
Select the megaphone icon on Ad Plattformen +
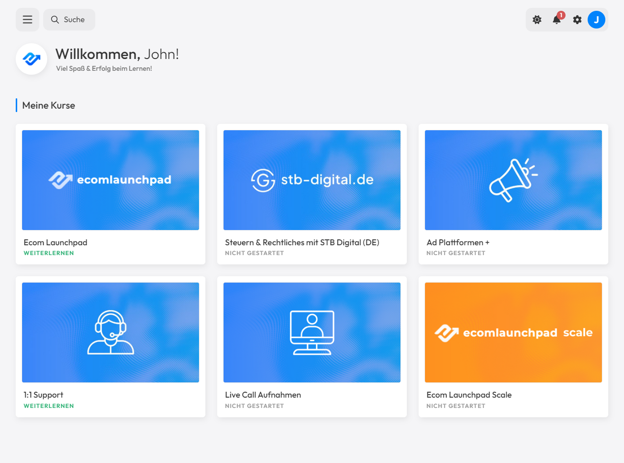tap(513, 179)
